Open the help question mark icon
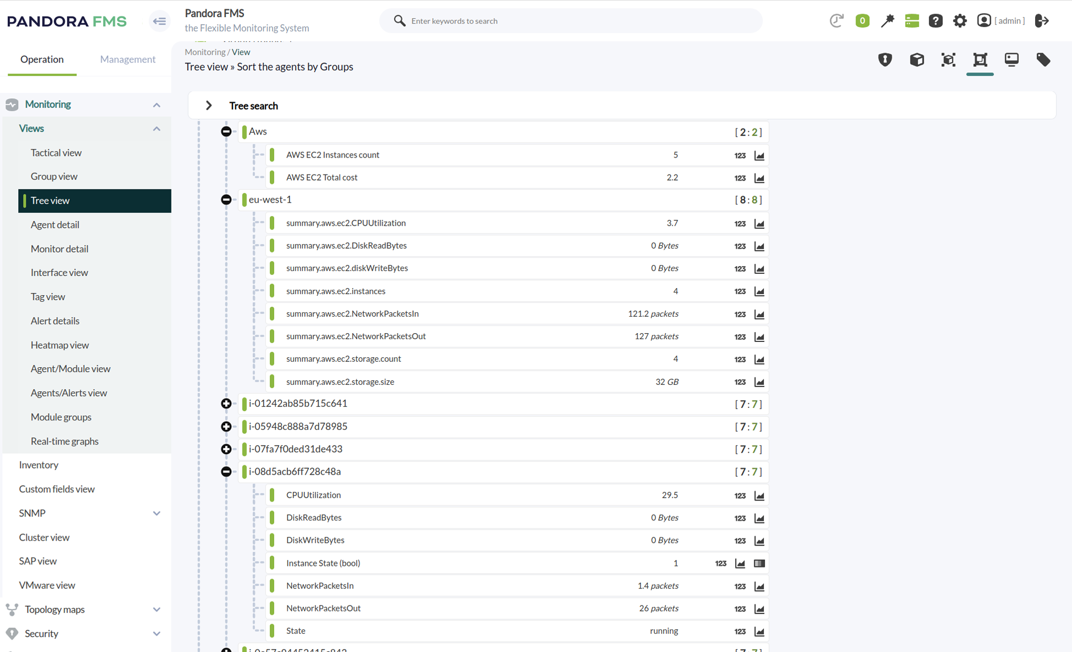Viewport: 1072px width, 652px height. point(935,21)
